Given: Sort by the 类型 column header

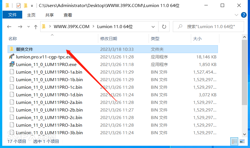Looking at the screenshot, I should (155, 38).
